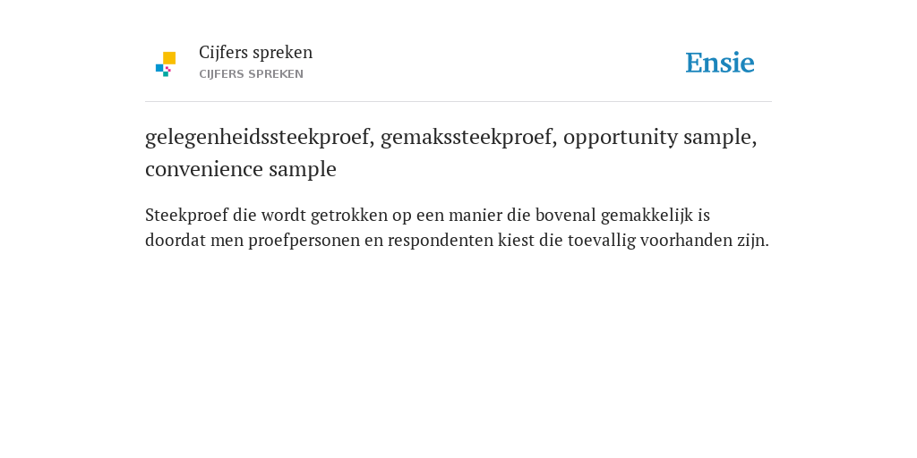The height and width of the screenshot is (458, 917).
Task: Click the phrase toevallig voorhanden zijn
Action: [668, 240]
